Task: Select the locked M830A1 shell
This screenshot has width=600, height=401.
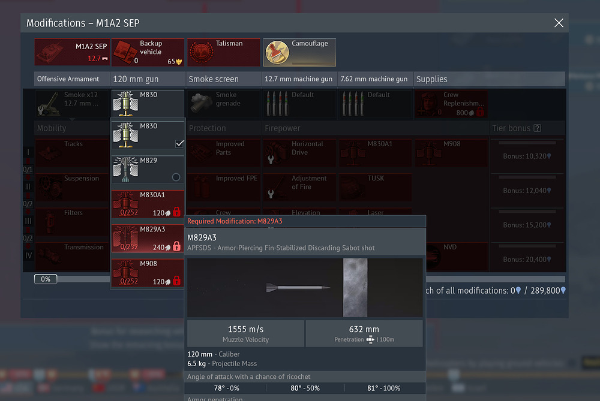Action: pyautogui.click(x=148, y=204)
